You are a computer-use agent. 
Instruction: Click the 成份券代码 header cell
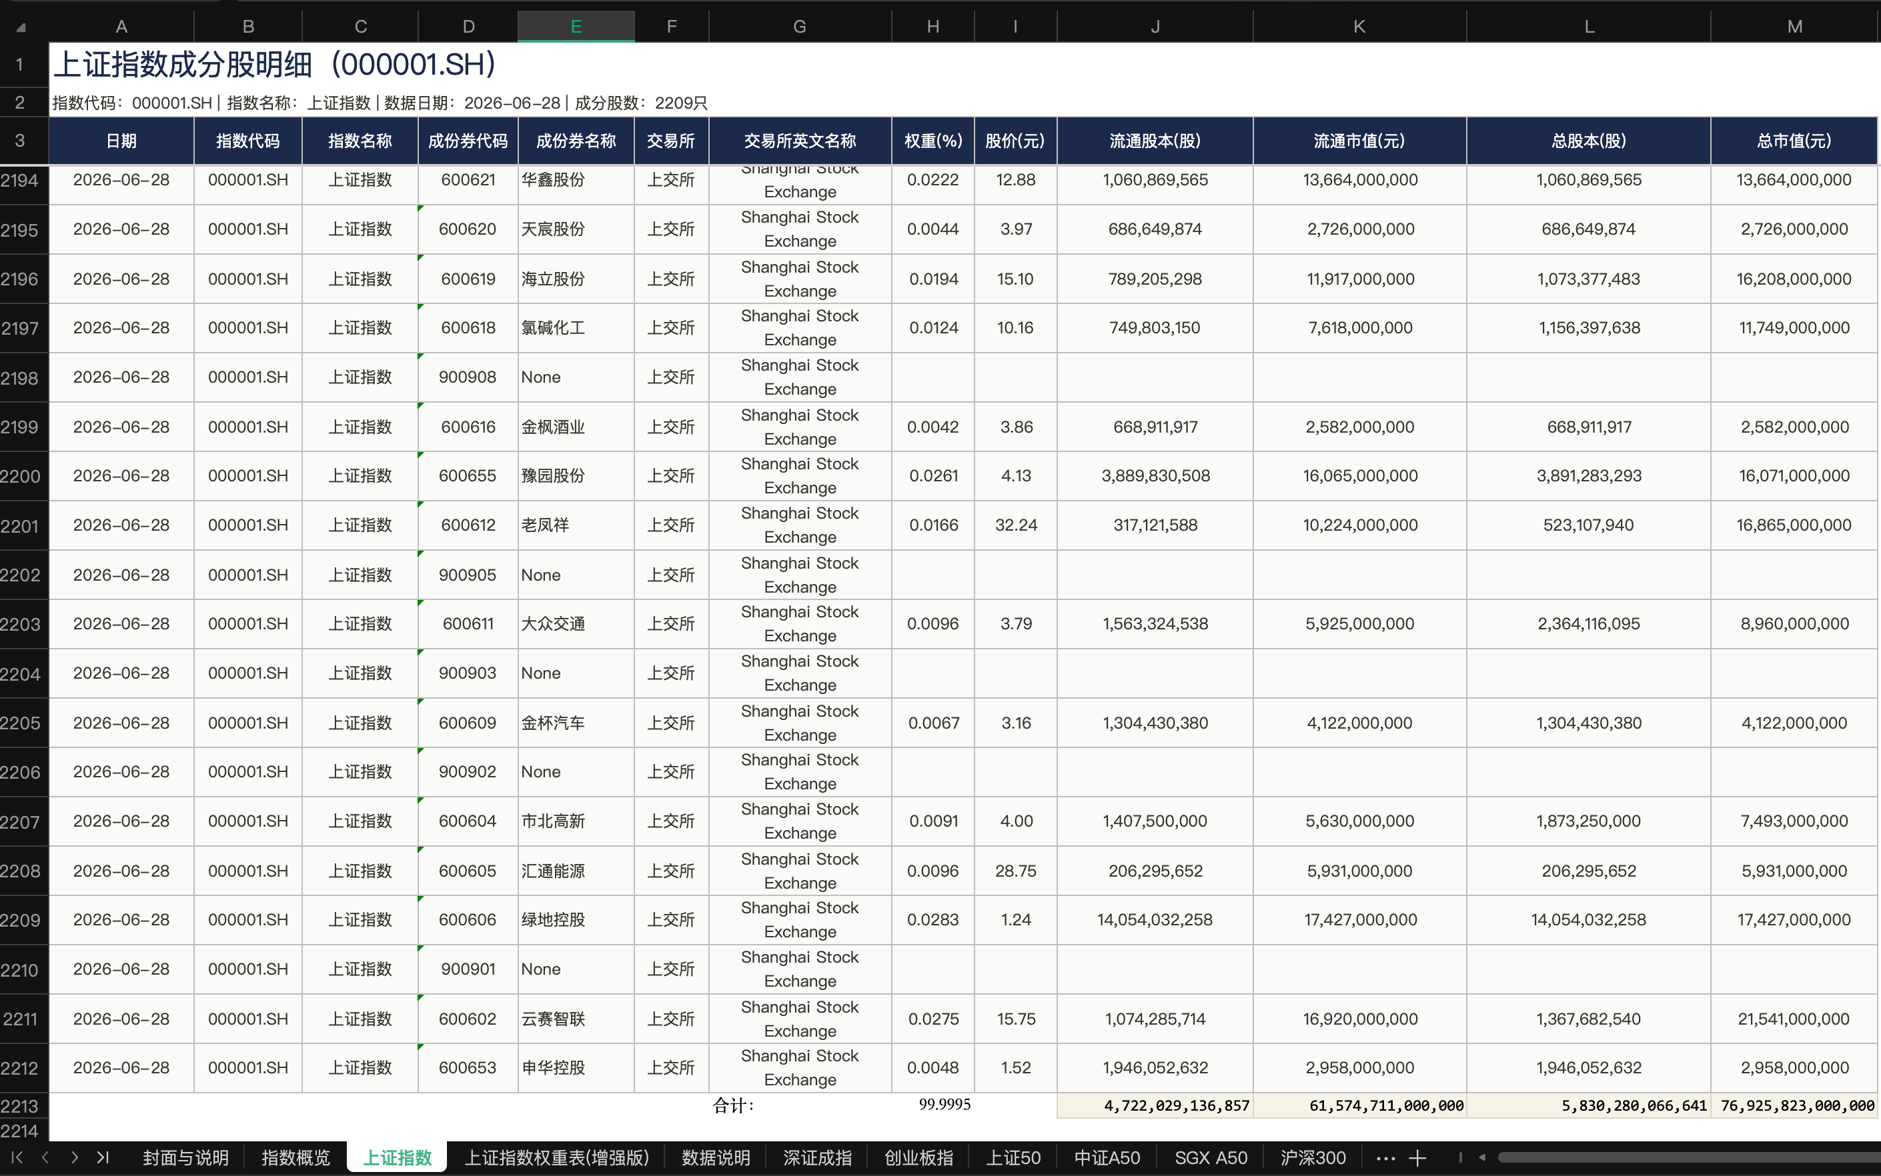[468, 141]
